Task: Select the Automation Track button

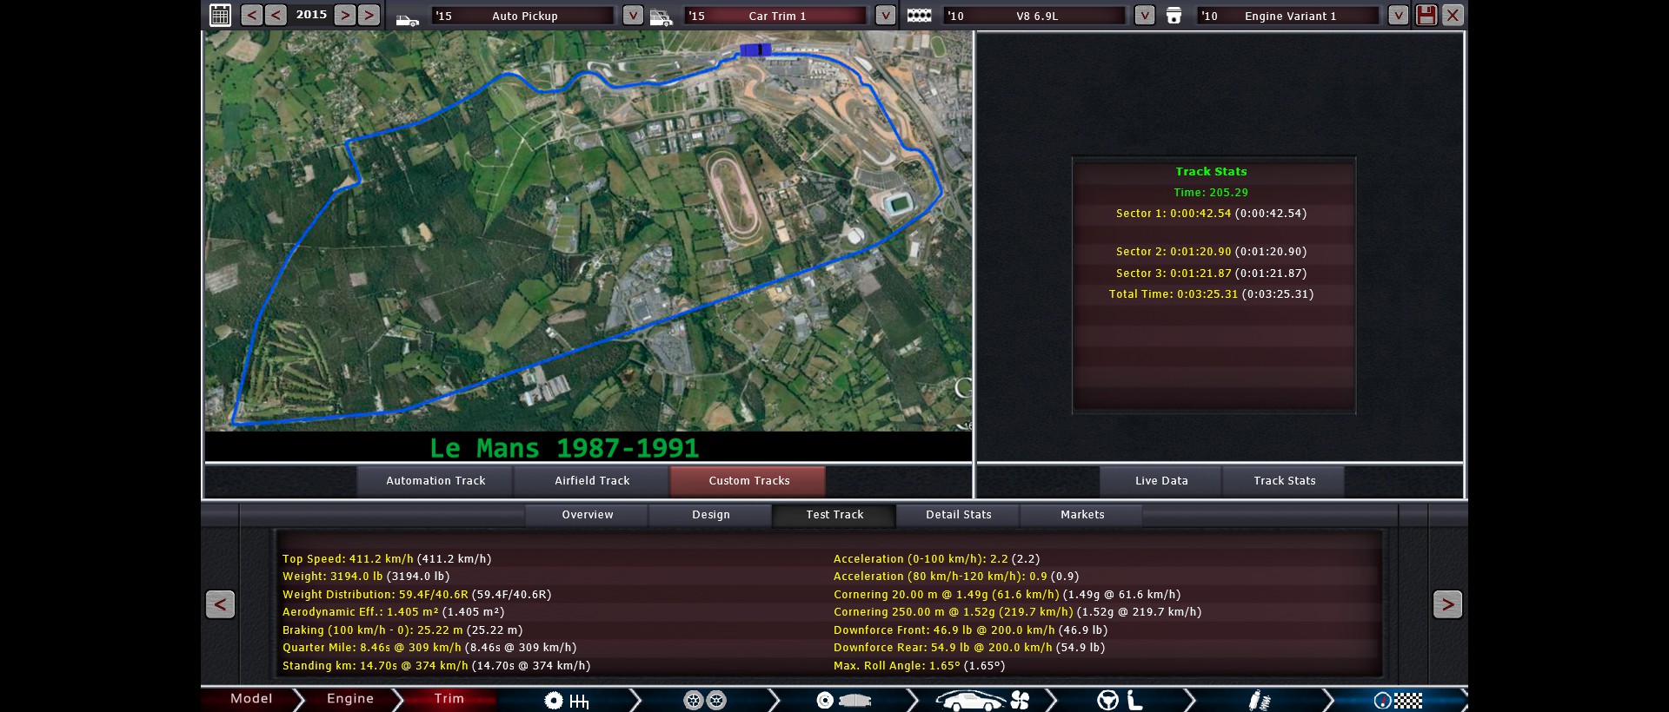Action: pyautogui.click(x=436, y=481)
